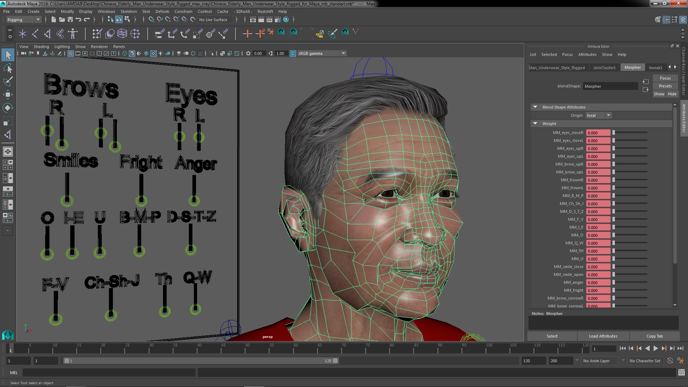This screenshot has width=688, height=387.
Task: Open the Constrain menu
Action: tap(183, 11)
